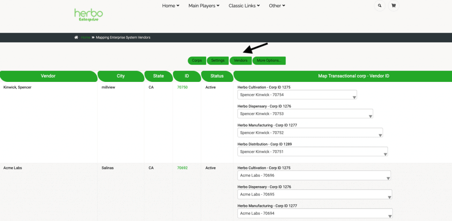The height and width of the screenshot is (221, 452).
Task: Click the Home breadcrumb link
Action: coord(85,37)
